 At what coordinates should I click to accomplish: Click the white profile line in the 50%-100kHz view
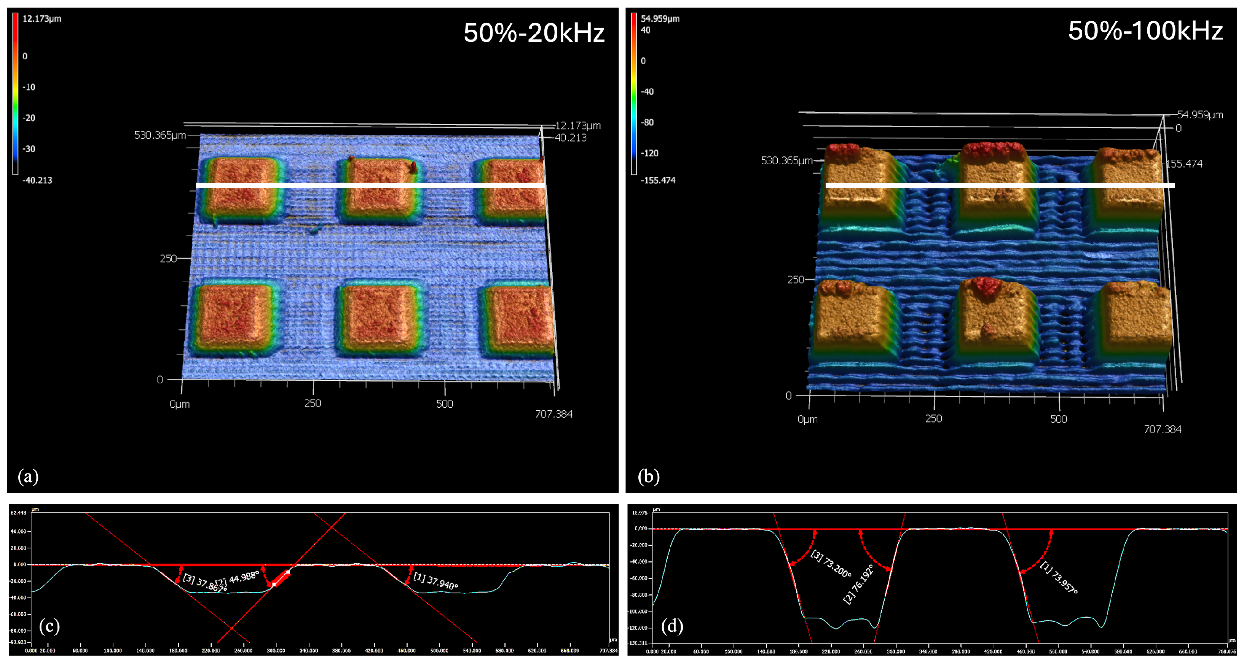click(1000, 186)
